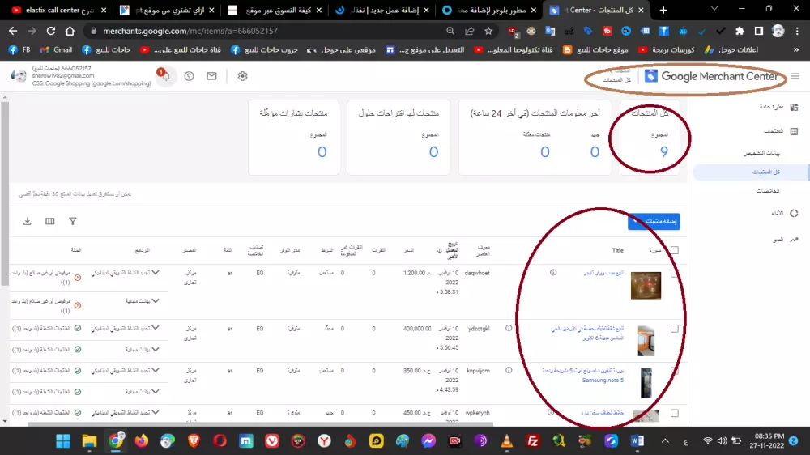Expand first program chevron on ydzqtgkl row
The image size is (810, 455).
[x=156, y=327]
